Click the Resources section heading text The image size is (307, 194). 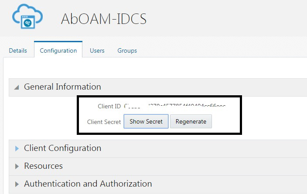(x=44, y=166)
